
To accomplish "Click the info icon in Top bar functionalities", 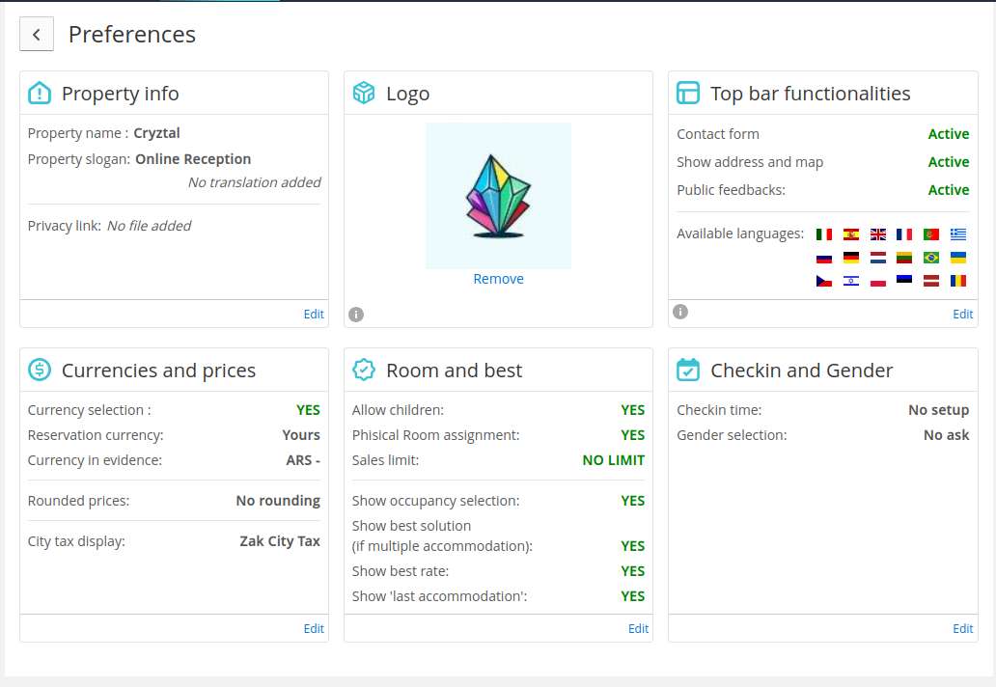I will pos(680,312).
